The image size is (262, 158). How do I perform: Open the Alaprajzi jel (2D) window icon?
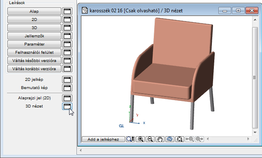[x=67, y=98]
